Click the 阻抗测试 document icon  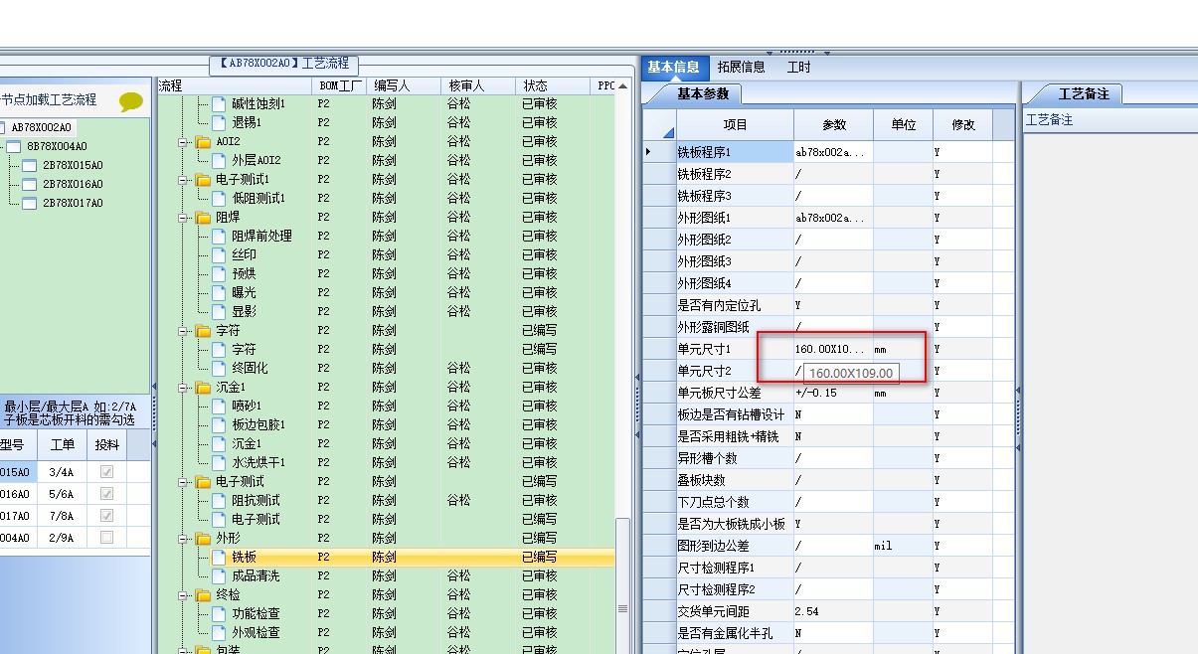point(219,501)
